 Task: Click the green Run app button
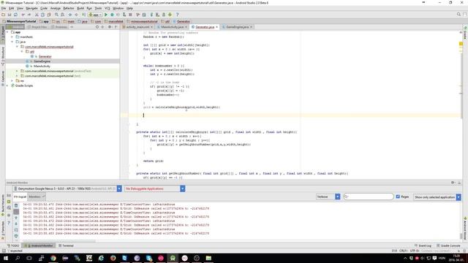(106, 15)
